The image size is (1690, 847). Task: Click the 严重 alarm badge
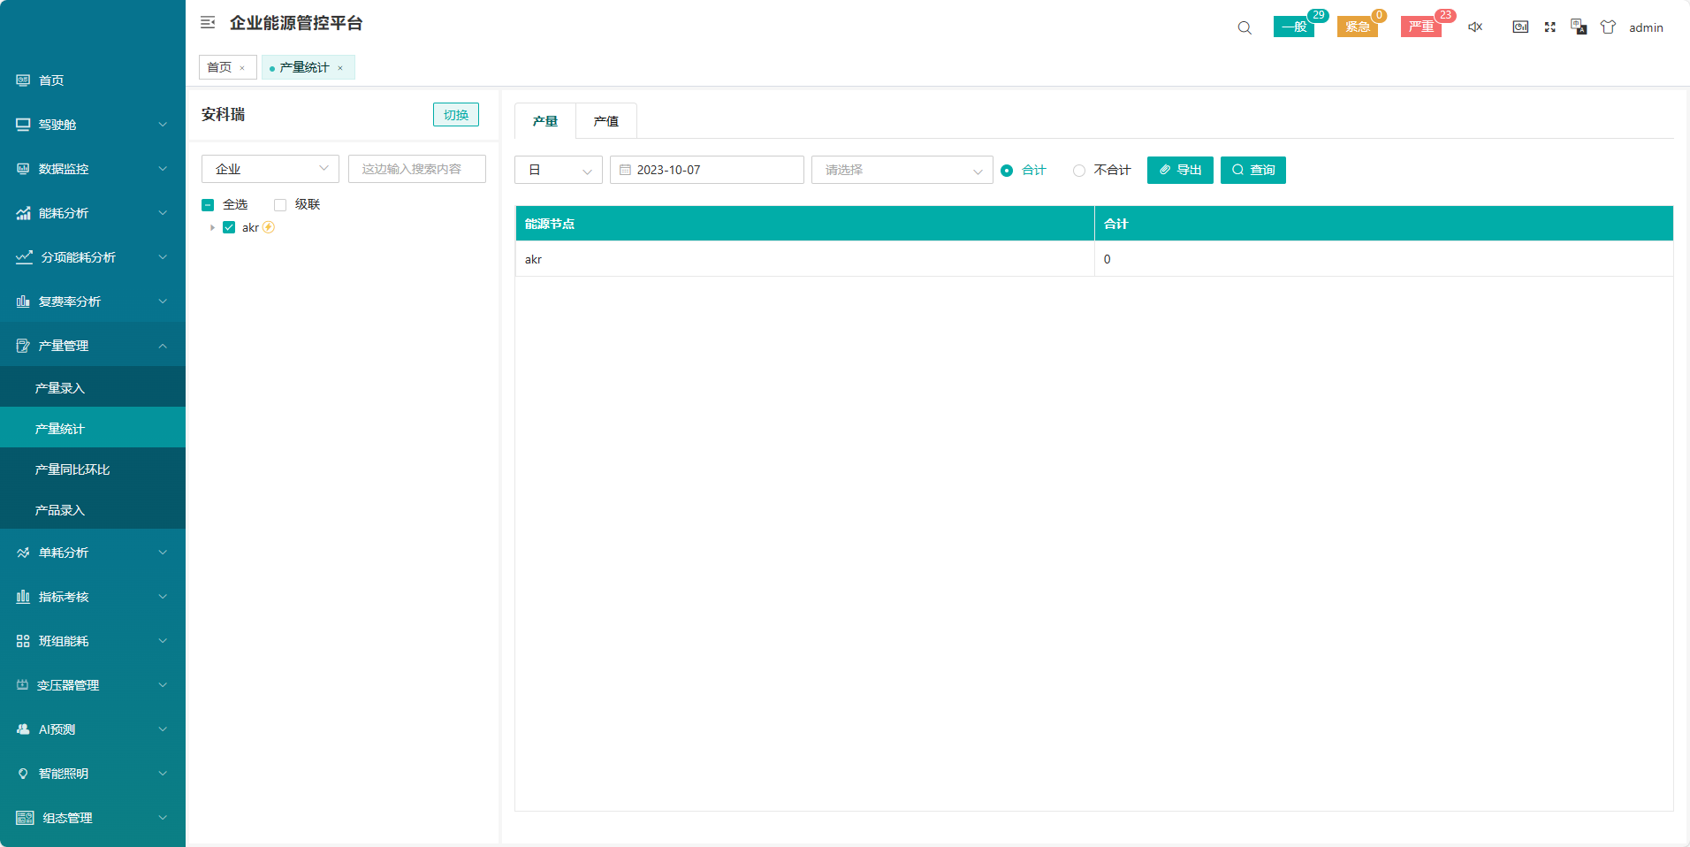[1421, 27]
